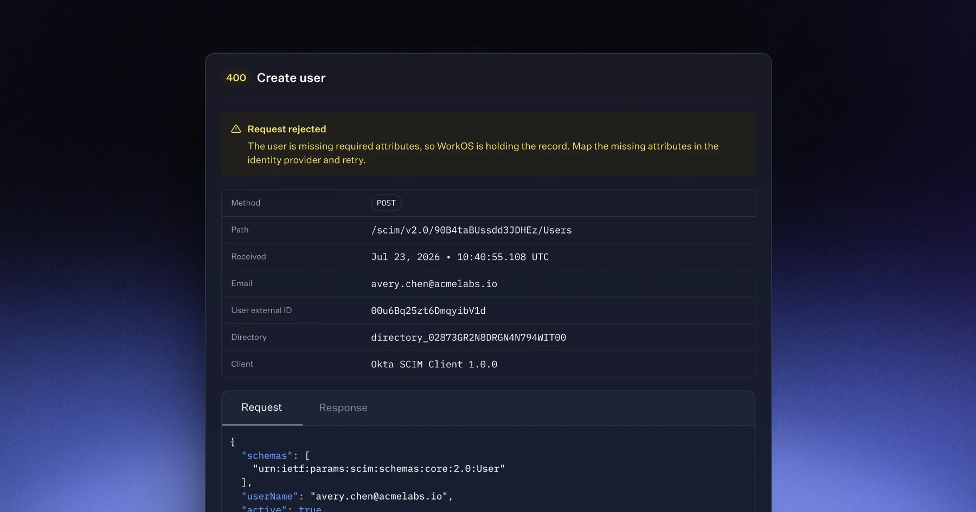Click the "userName" key in the JSON body
The image size is (976, 512).
[269, 496]
